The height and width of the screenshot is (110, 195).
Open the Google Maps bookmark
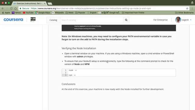(x=43, y=13)
